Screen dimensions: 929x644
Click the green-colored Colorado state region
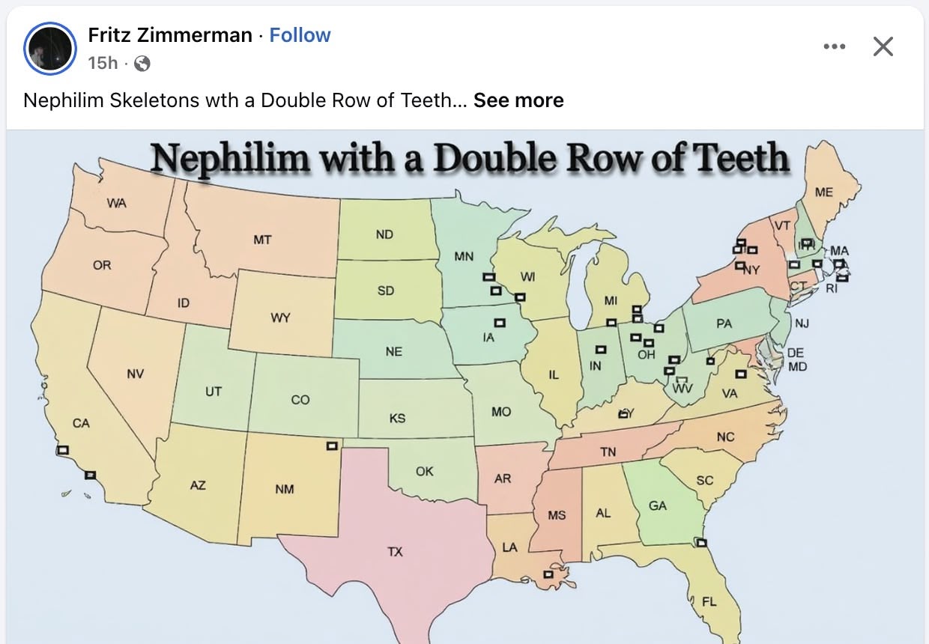click(x=300, y=389)
